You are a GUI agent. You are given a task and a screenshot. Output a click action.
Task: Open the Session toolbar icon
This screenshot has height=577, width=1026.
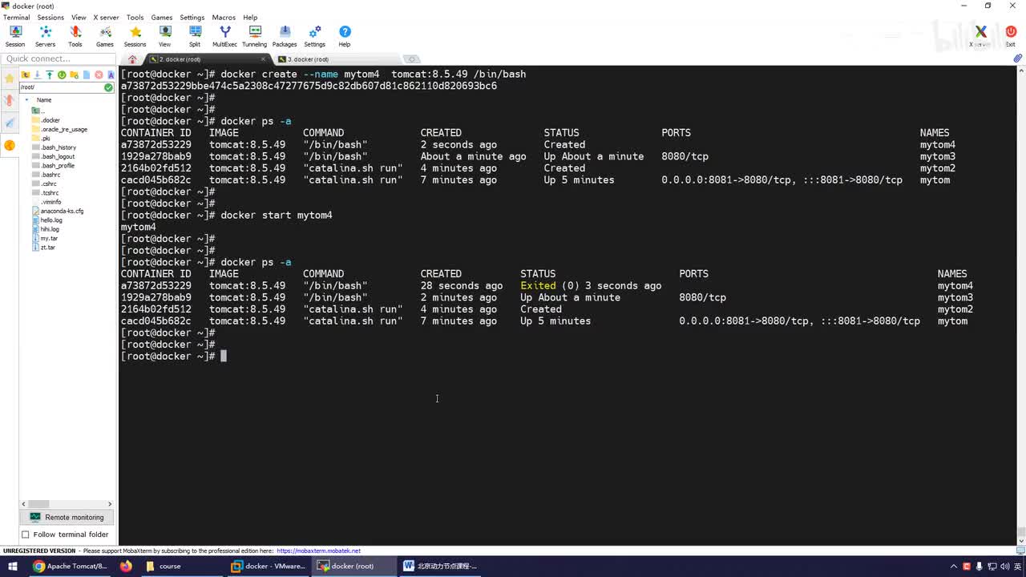pyautogui.click(x=15, y=36)
